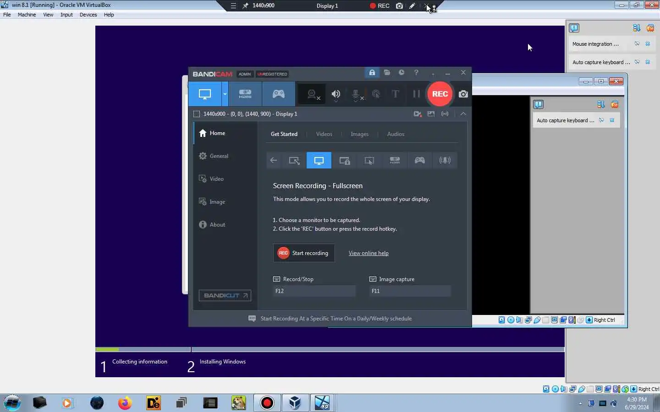
Task: Open the outer VirtualBox Devices menu
Action: [x=88, y=15]
